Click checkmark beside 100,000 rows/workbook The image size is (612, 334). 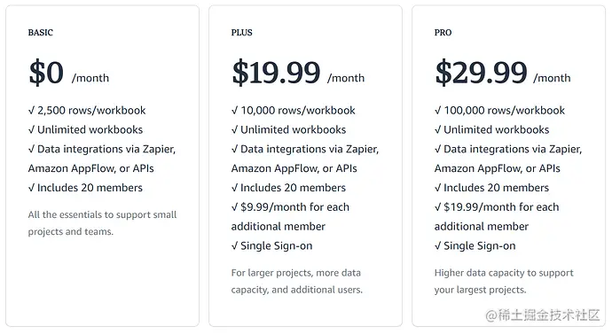438,111
